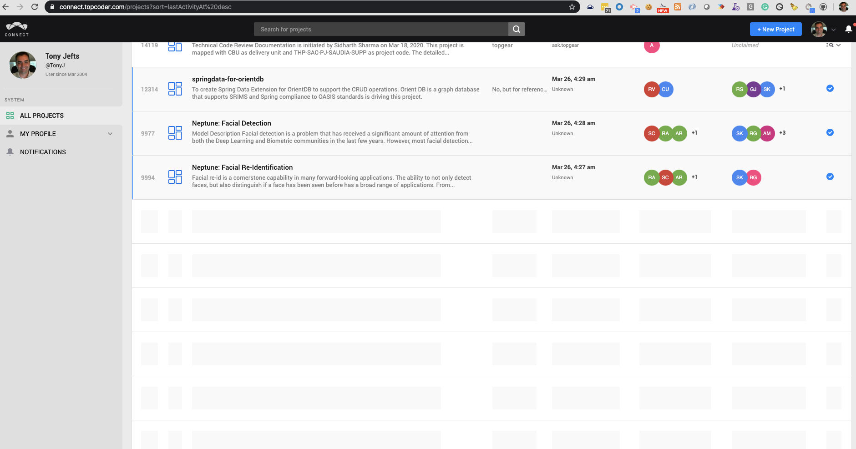Toggle status checkmark for Neptune: Facial Re-Identification

(x=830, y=177)
